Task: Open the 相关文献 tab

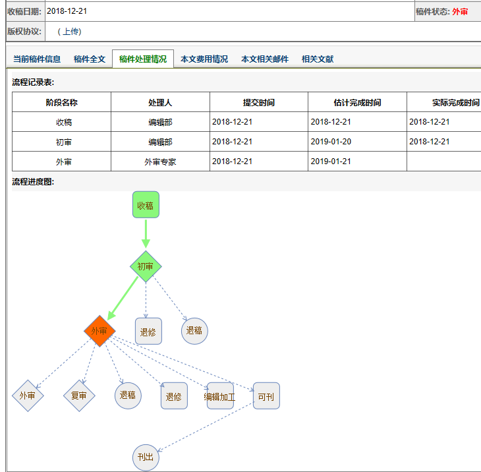Action: (x=318, y=59)
